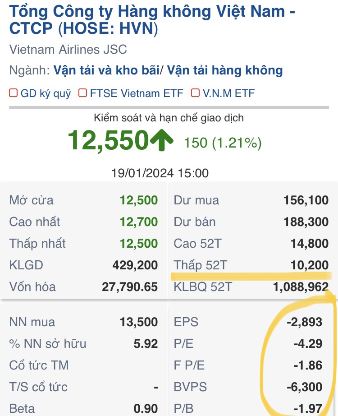Click the NN mua value 13,500
Screen dimensions: 338x416
tap(139, 322)
